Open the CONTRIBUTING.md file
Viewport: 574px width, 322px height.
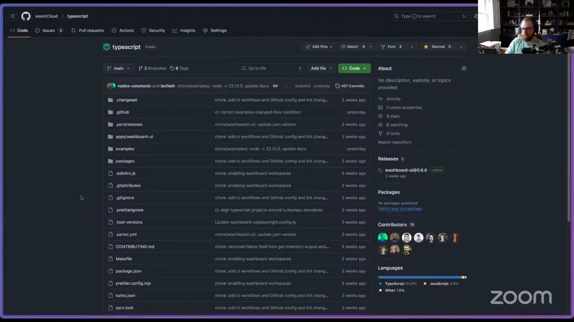pos(135,247)
